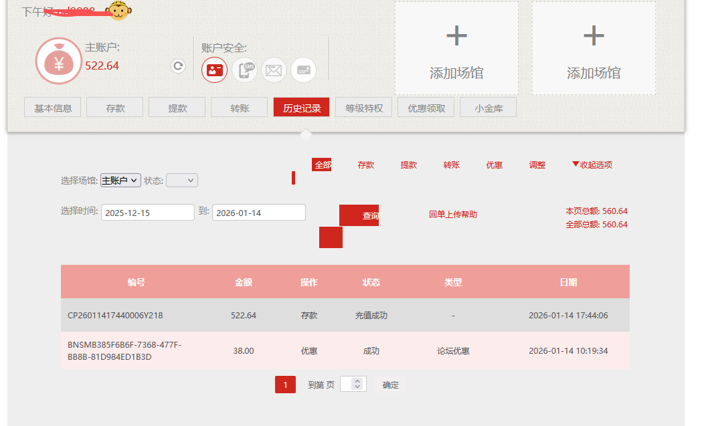Switch to the 等级特权 tab

pyautogui.click(x=363, y=107)
